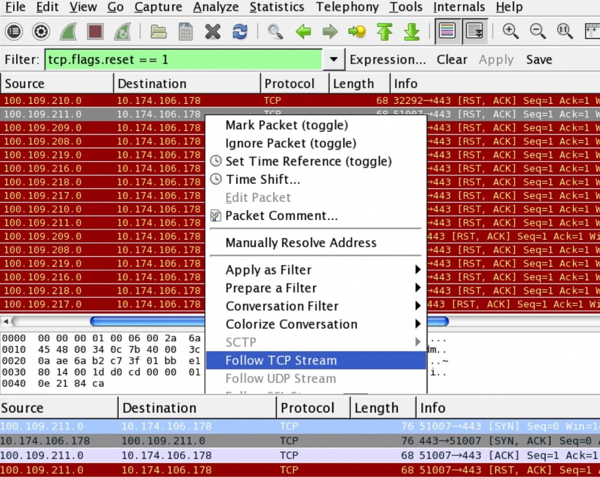Expand Conversation Filter submenu
The width and height of the screenshot is (600, 477).
click(316, 306)
